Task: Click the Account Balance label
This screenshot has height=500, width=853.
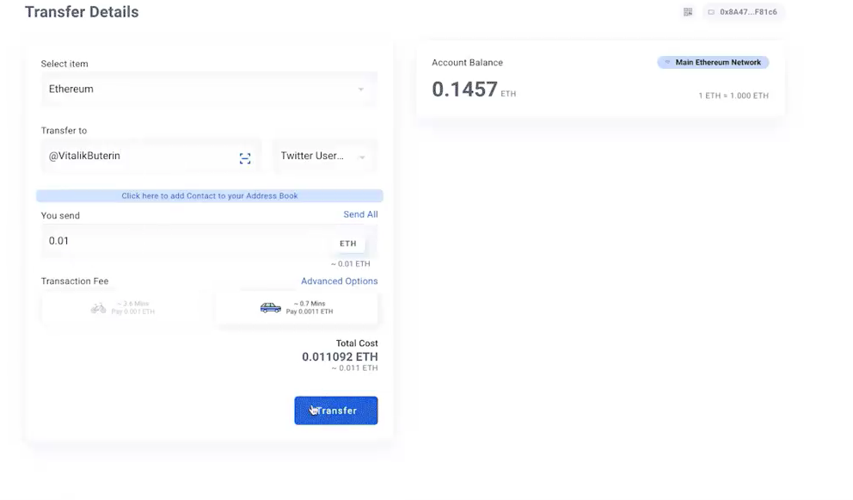Action: (467, 63)
